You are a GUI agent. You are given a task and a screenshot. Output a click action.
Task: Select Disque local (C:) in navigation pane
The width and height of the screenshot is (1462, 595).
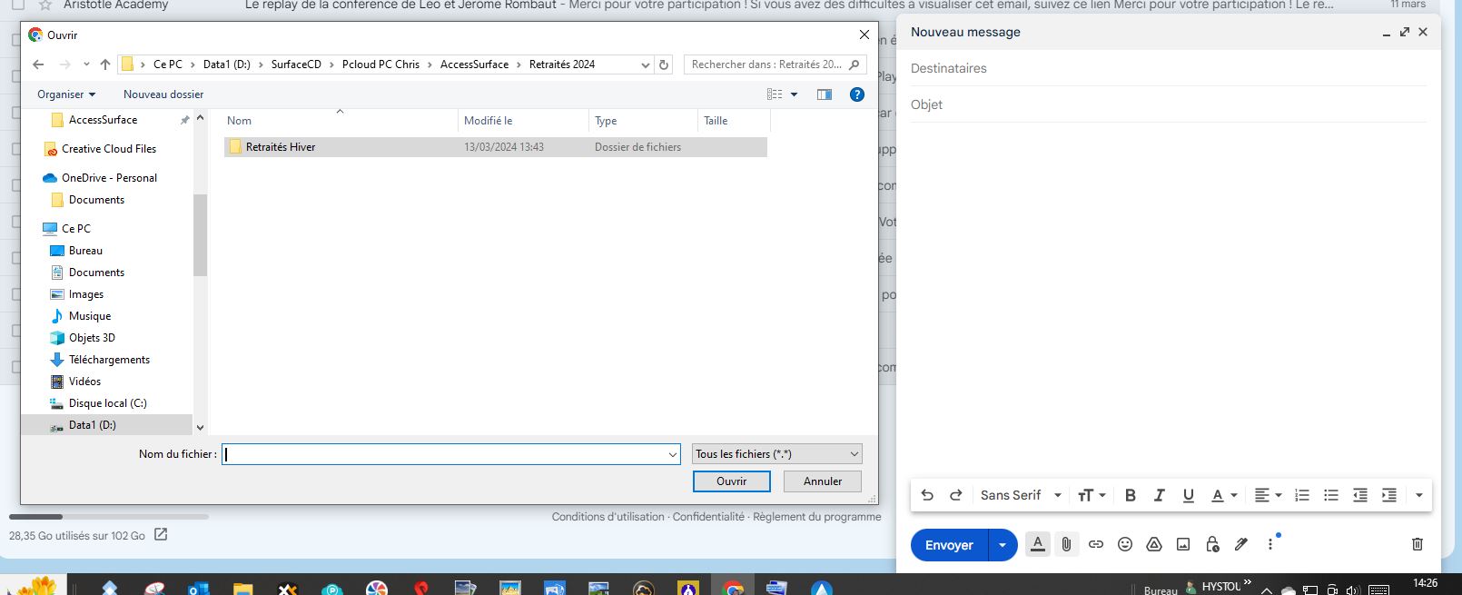[107, 403]
